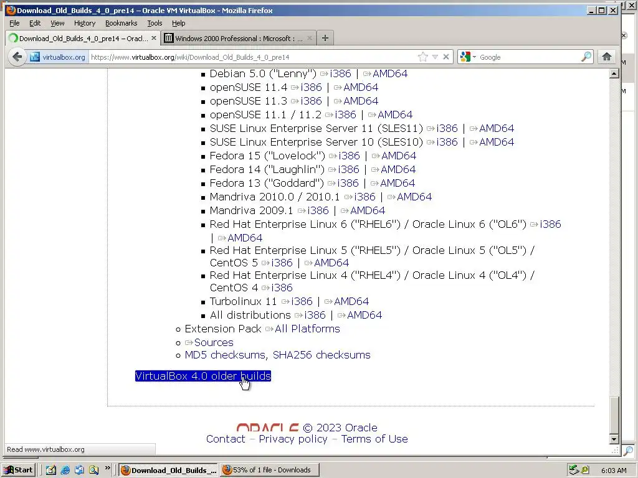Open a new tab with the plus button
638x478 pixels.
point(325,38)
